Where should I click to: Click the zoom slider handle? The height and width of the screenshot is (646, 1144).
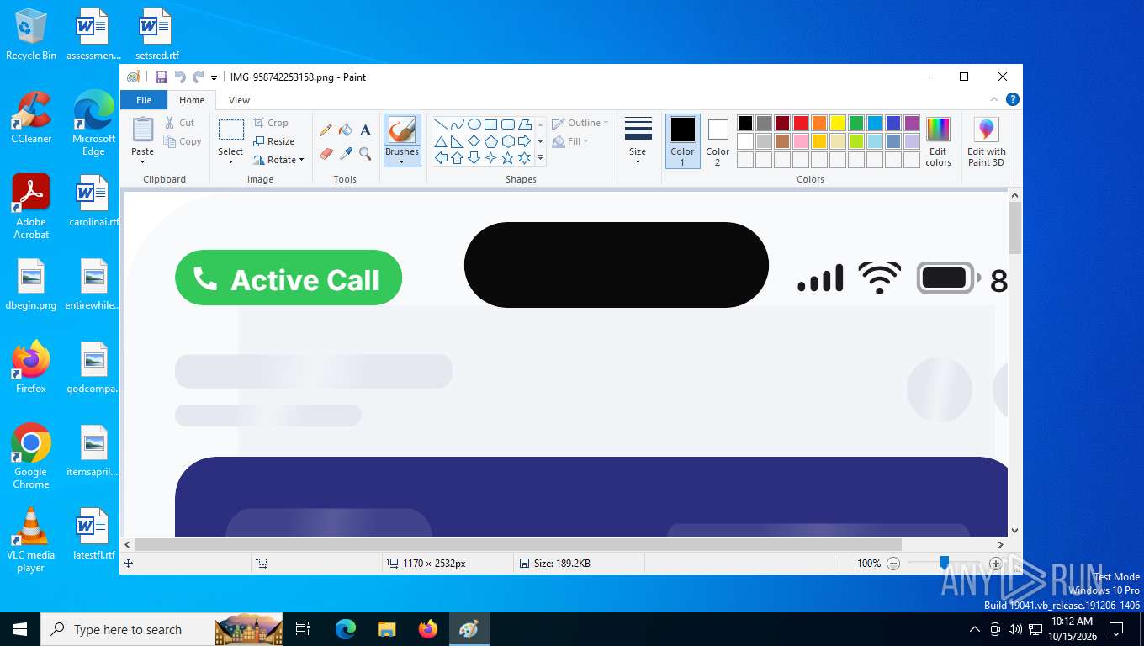tap(945, 563)
